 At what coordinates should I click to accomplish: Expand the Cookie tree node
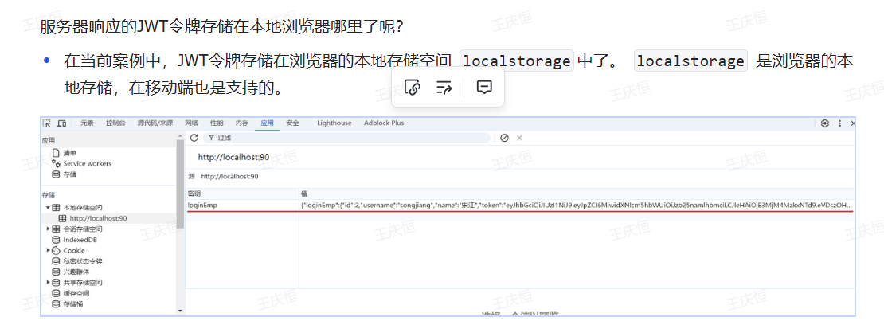tap(47, 250)
